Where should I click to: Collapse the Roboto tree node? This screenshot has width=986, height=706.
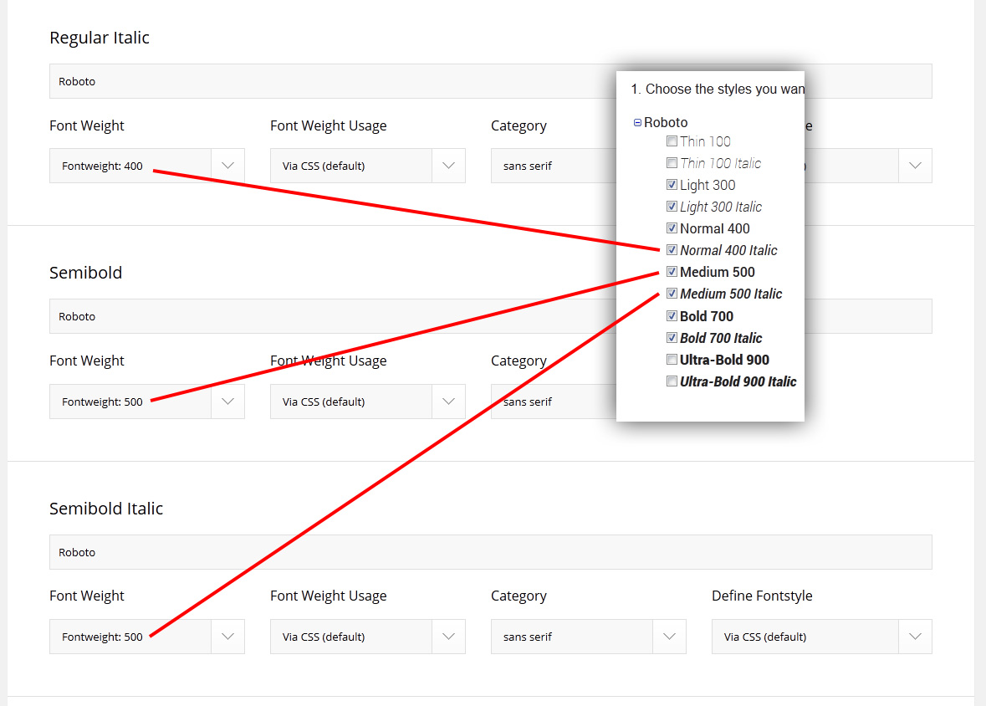(637, 123)
